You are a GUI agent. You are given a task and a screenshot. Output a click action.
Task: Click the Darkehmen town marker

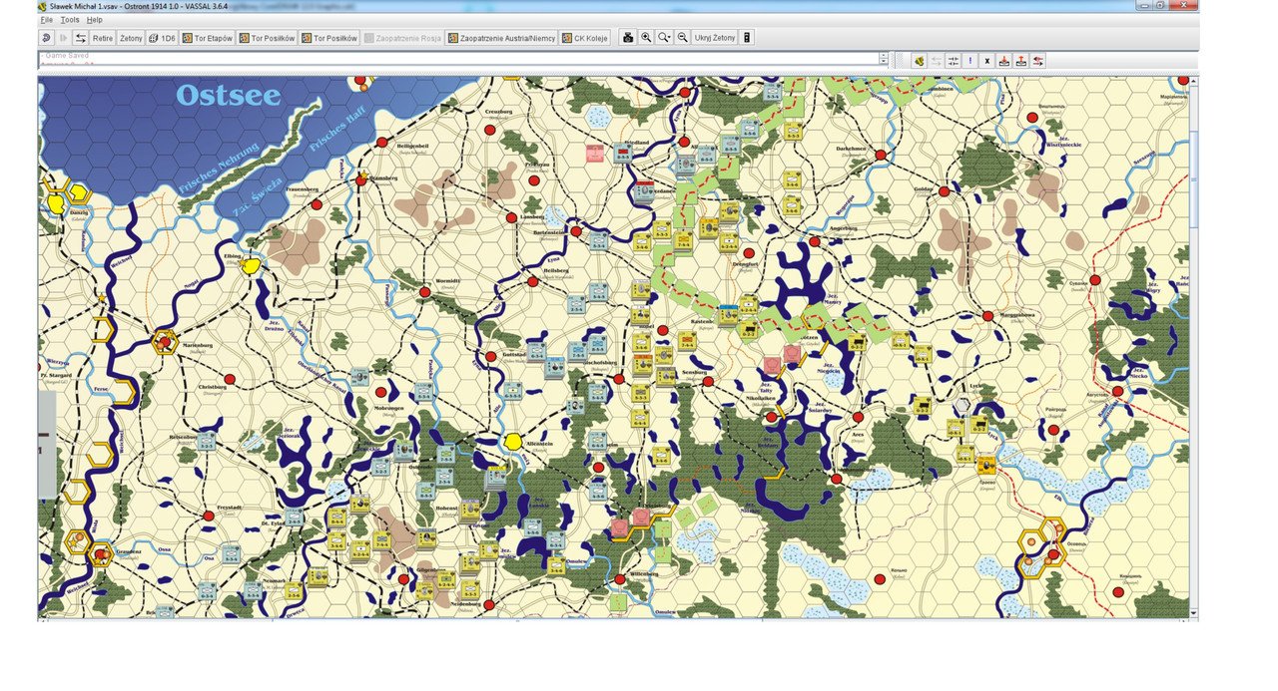[x=881, y=156]
